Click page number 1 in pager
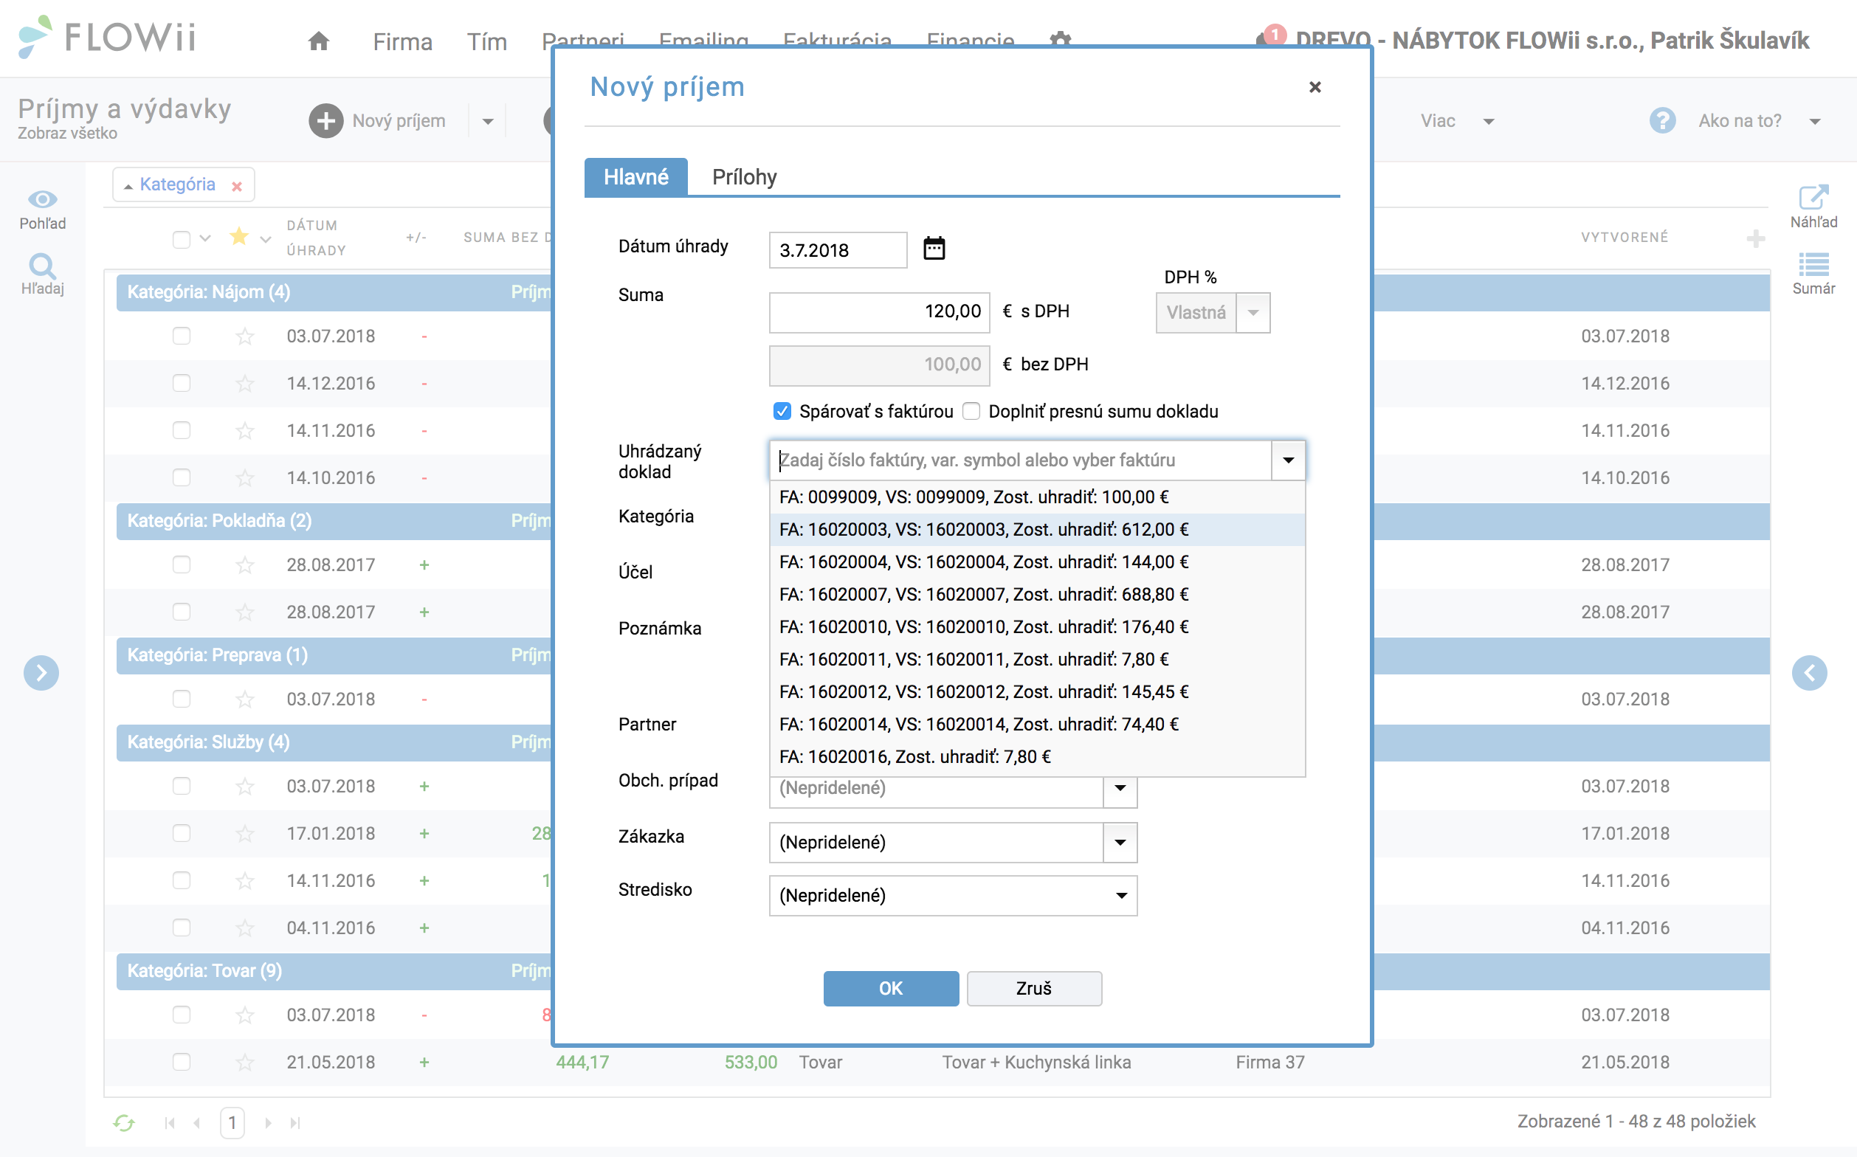The image size is (1857, 1157). point(232,1122)
